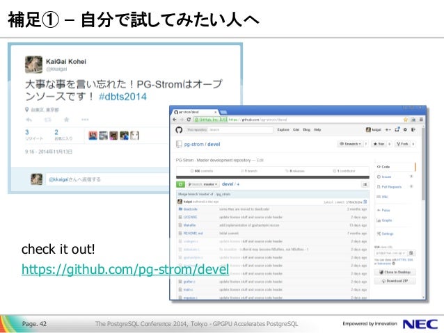
Task: Click the Edit link next to the repository description
Action: [x=260, y=160]
